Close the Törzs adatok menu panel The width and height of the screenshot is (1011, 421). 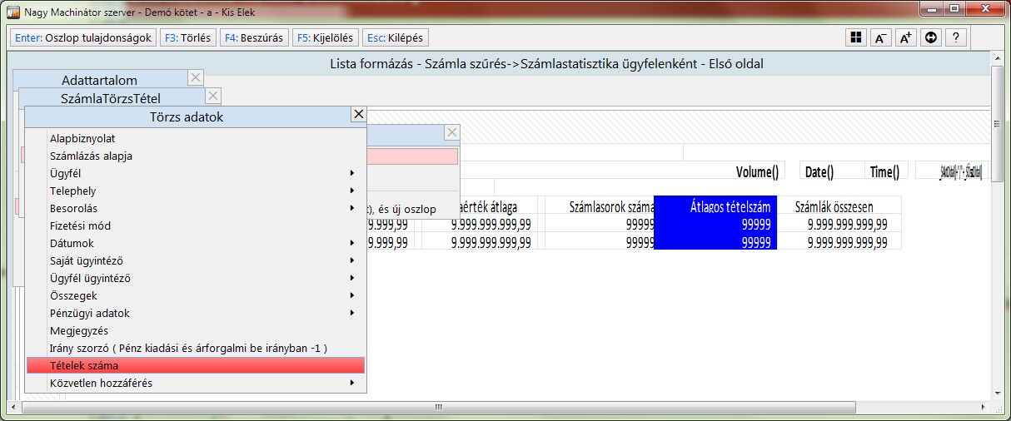click(358, 115)
